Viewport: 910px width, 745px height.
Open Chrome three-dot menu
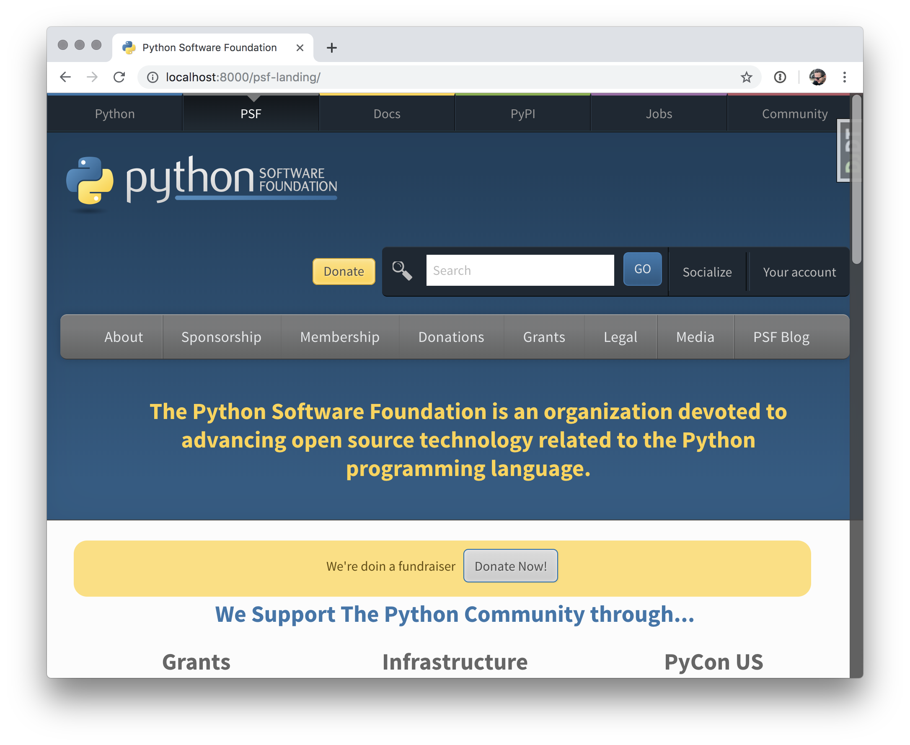pyautogui.click(x=844, y=77)
